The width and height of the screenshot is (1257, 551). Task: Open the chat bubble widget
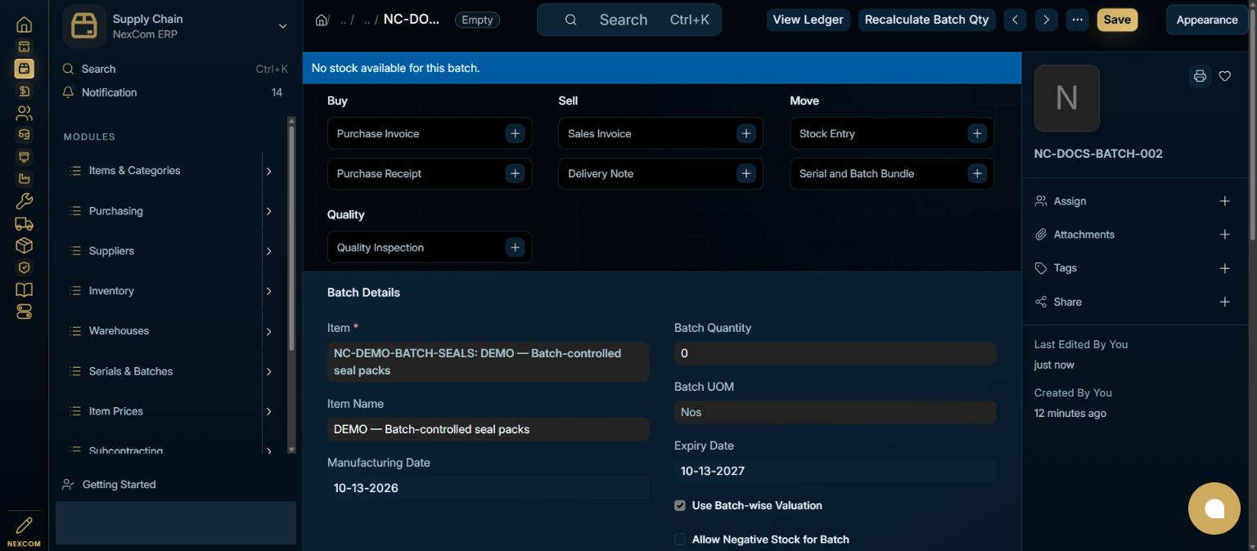[1214, 508]
